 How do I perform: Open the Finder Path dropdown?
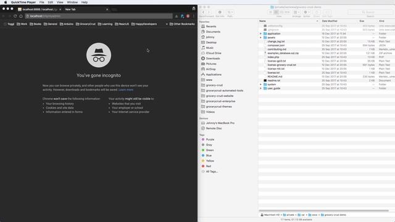click(x=230, y=12)
